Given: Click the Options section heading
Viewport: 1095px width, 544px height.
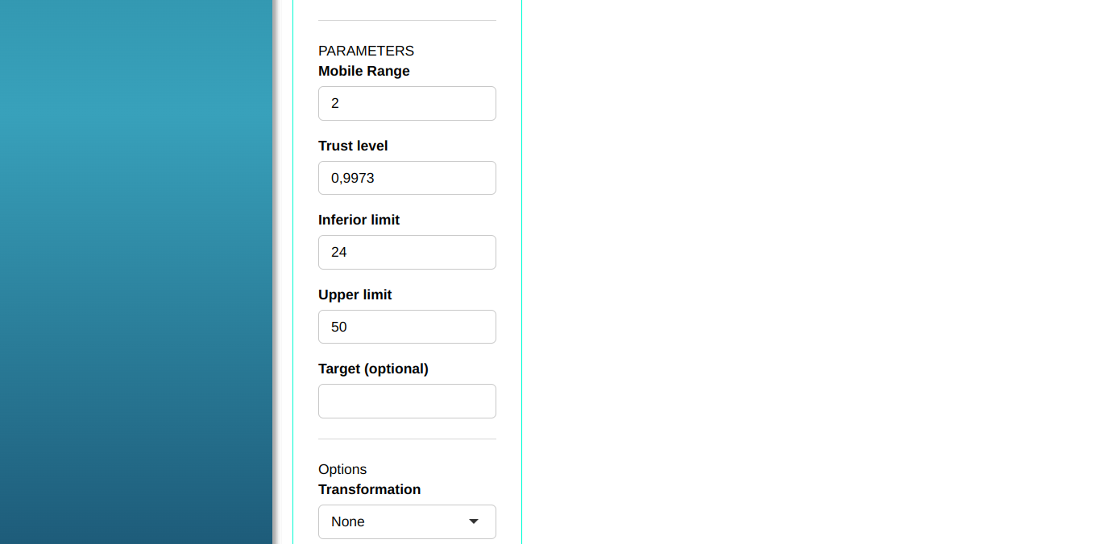Looking at the screenshot, I should click(342, 469).
